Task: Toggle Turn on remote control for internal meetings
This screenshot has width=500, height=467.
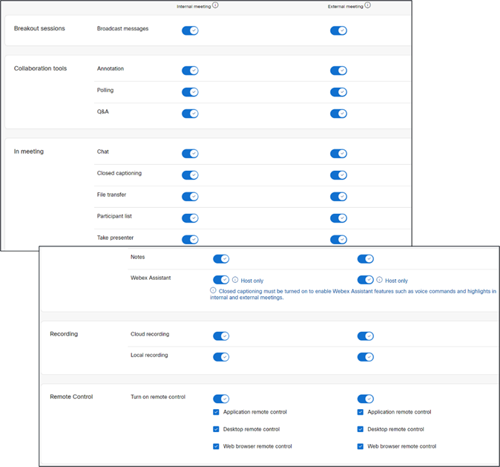Action: (x=221, y=399)
